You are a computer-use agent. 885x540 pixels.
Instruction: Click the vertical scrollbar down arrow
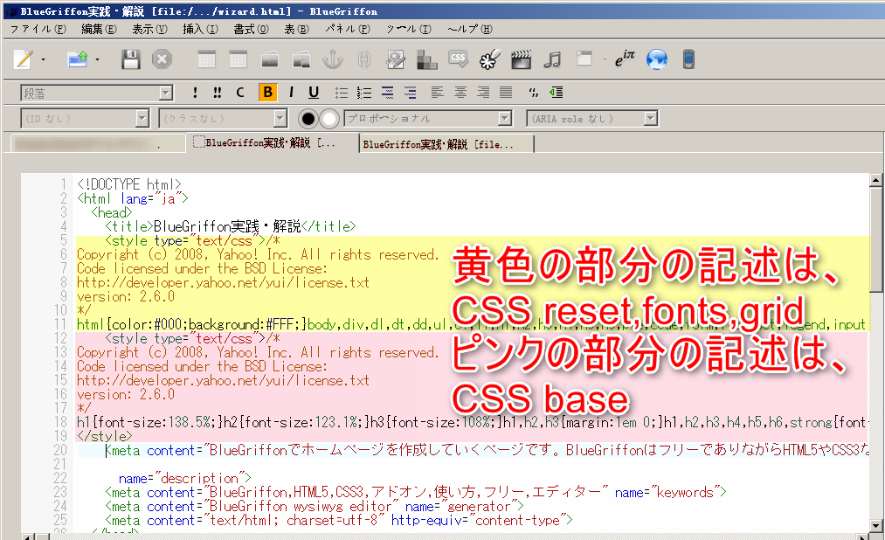point(875,526)
